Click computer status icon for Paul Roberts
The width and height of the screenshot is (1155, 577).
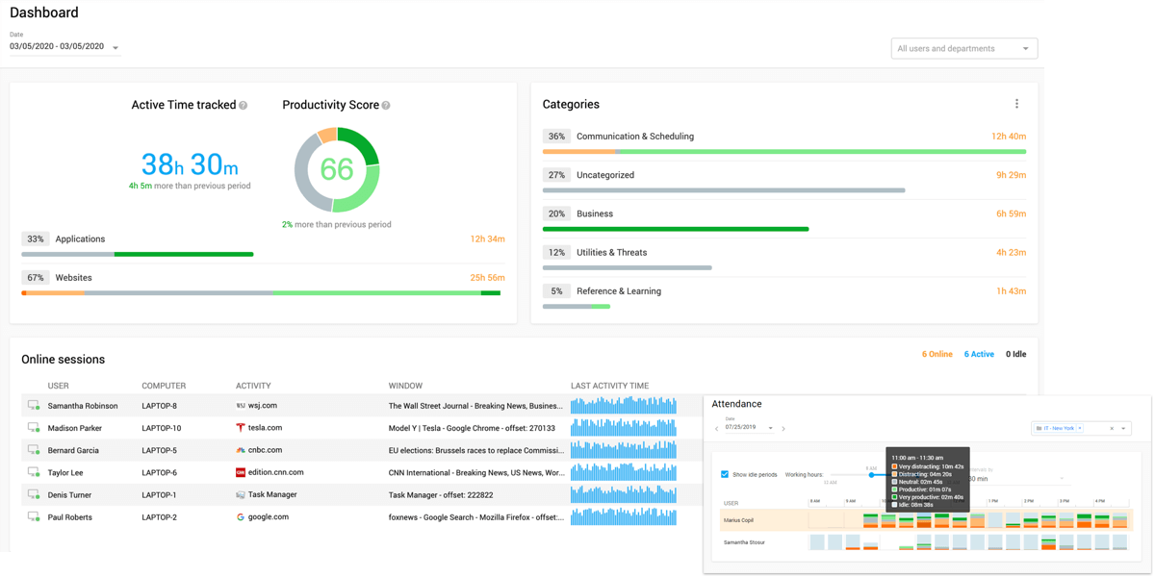click(34, 517)
